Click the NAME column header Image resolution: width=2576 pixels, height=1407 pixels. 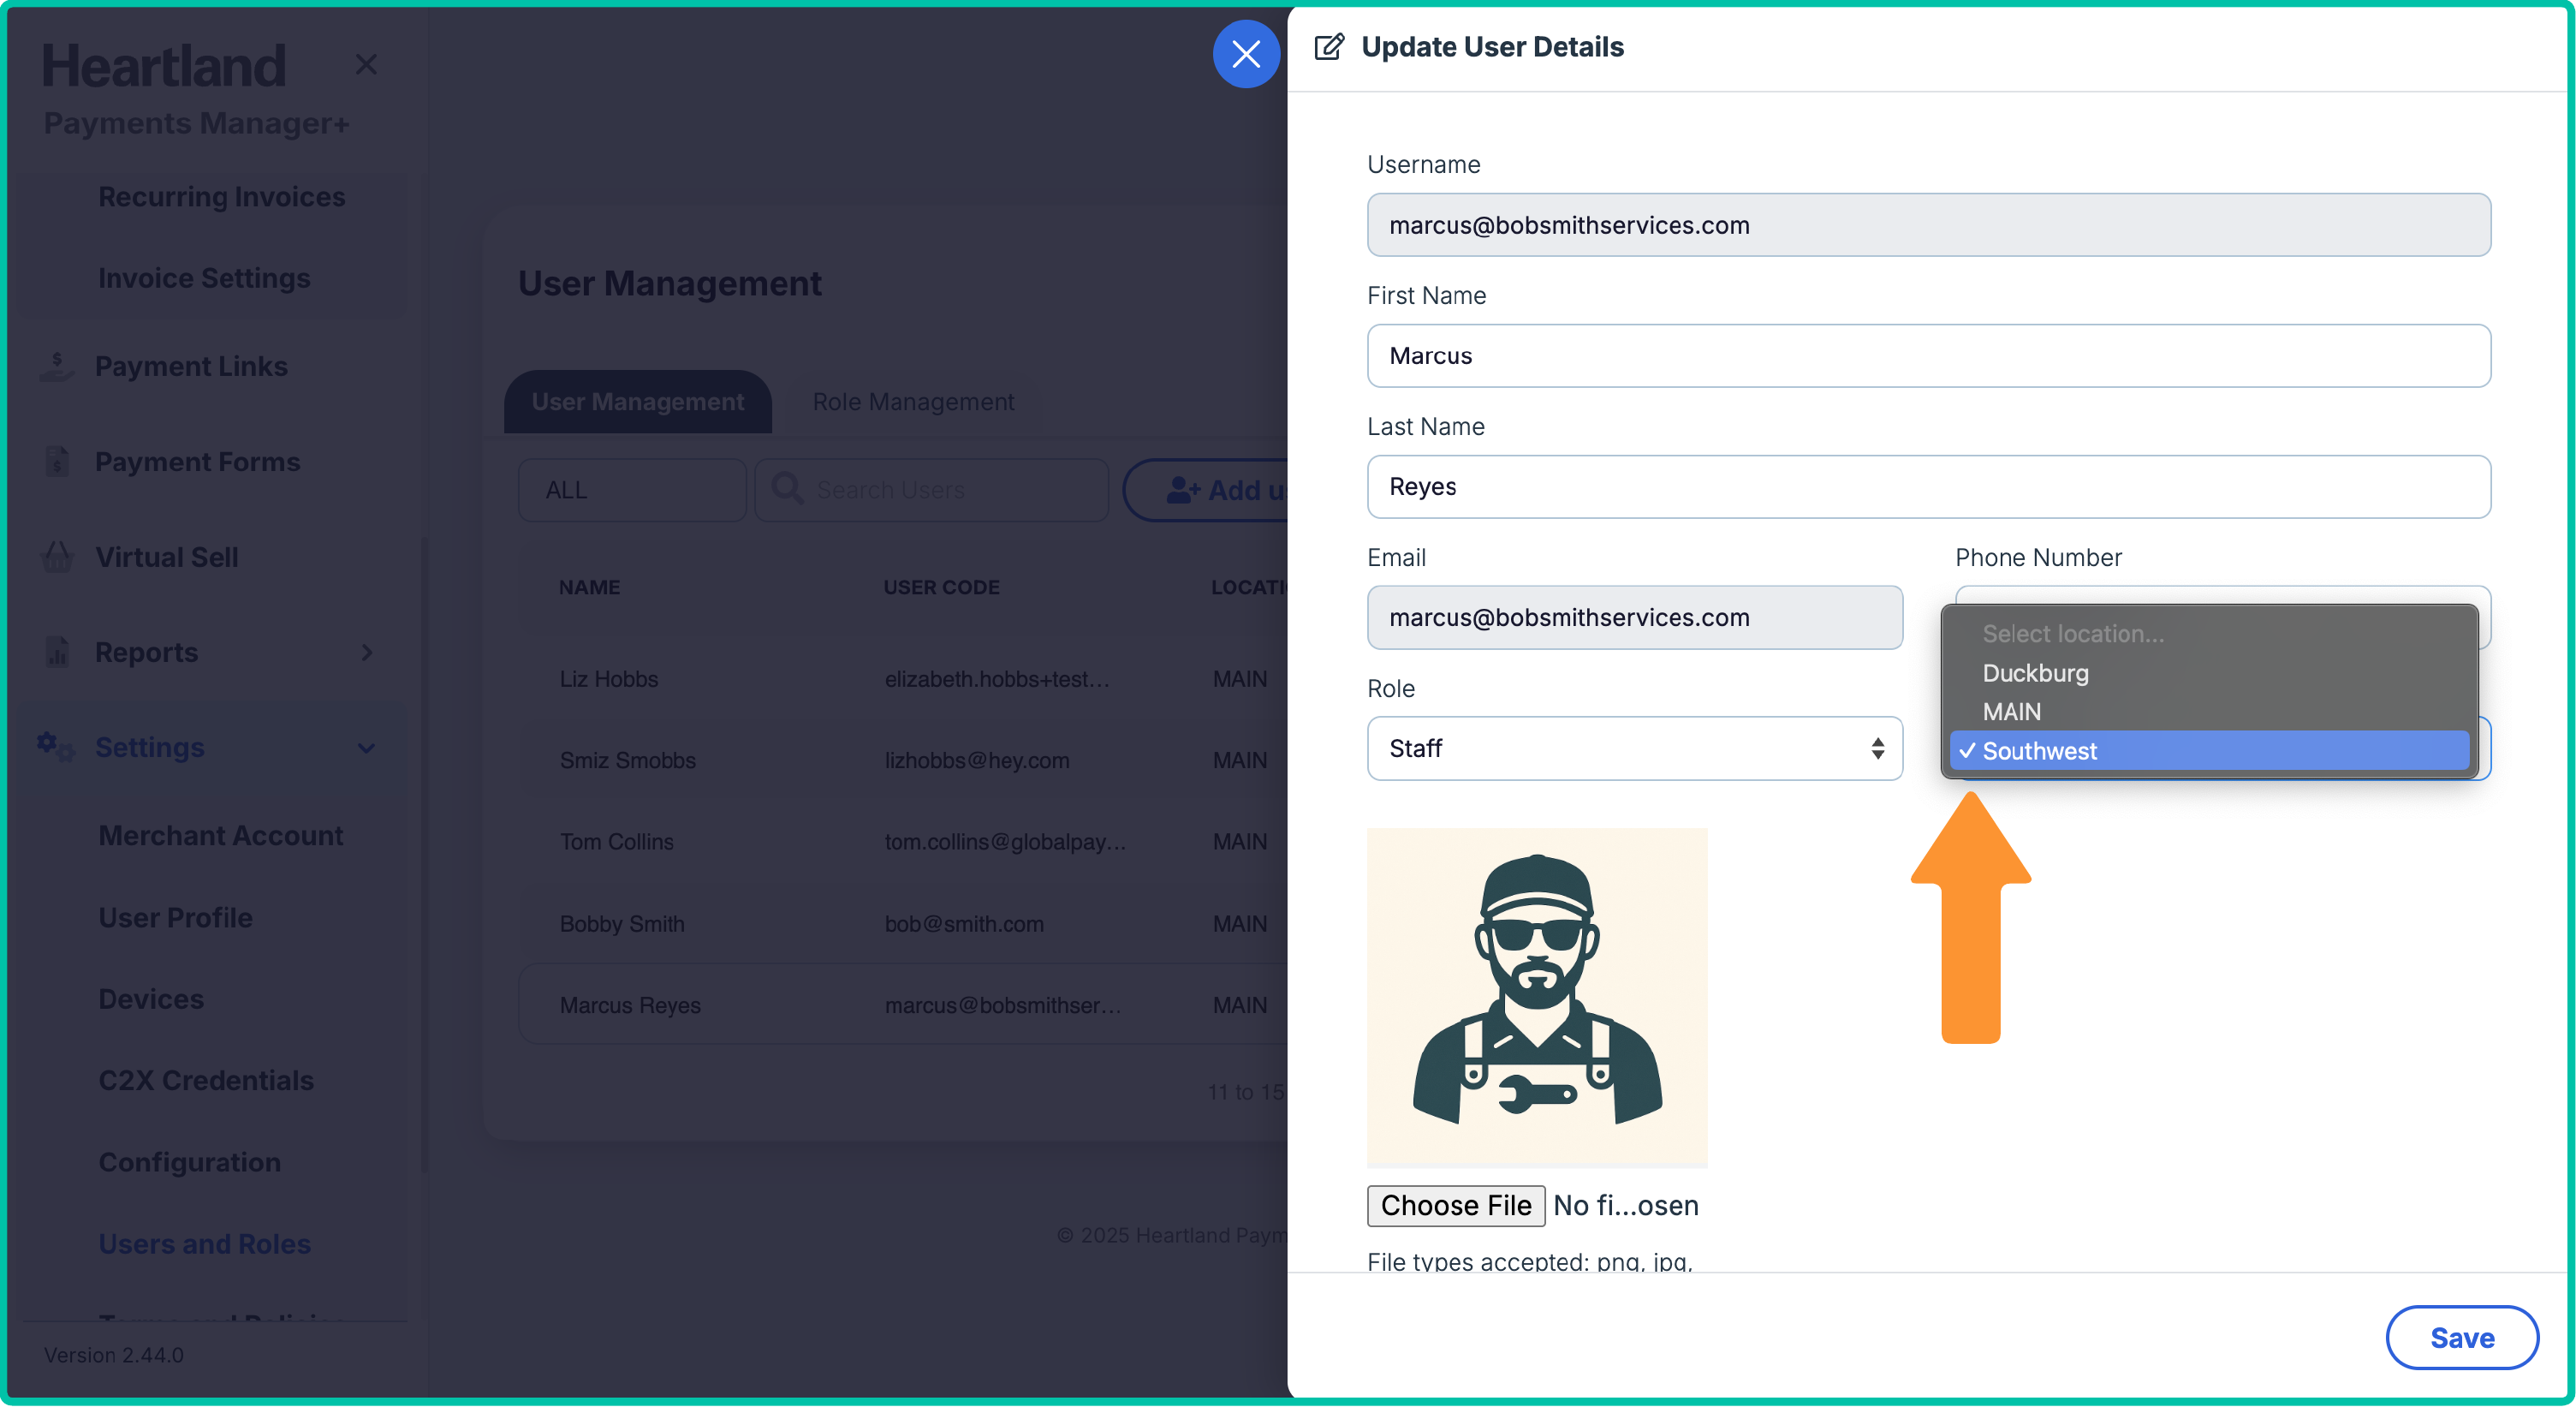[x=589, y=587]
